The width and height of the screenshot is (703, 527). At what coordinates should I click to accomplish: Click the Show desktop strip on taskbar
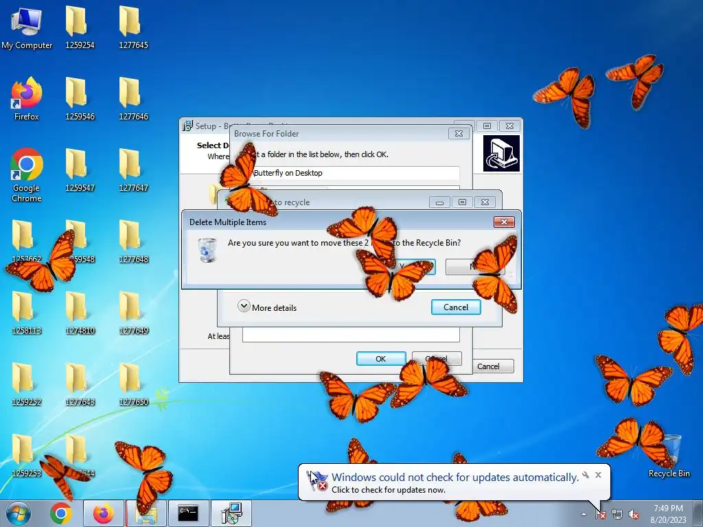pyautogui.click(x=698, y=513)
